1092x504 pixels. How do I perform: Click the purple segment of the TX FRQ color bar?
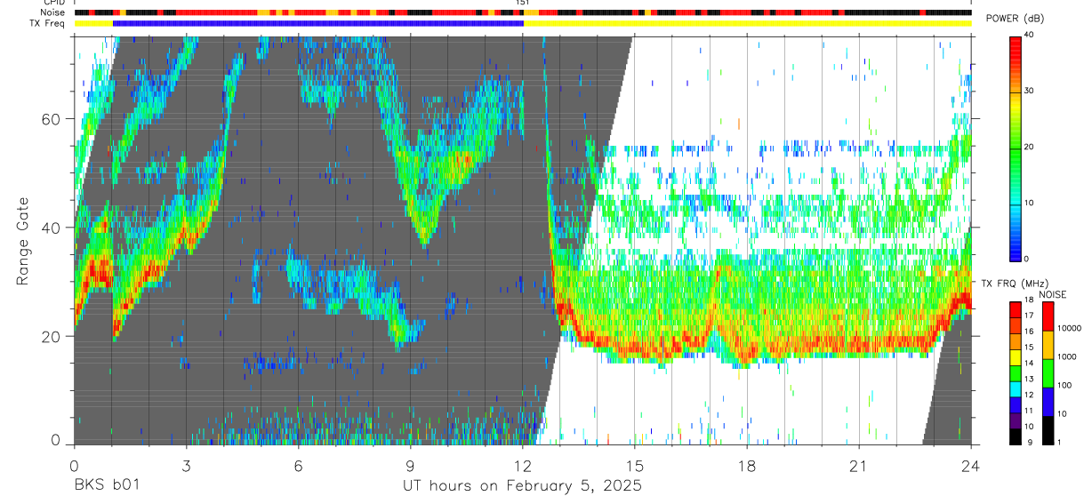coord(1016,420)
